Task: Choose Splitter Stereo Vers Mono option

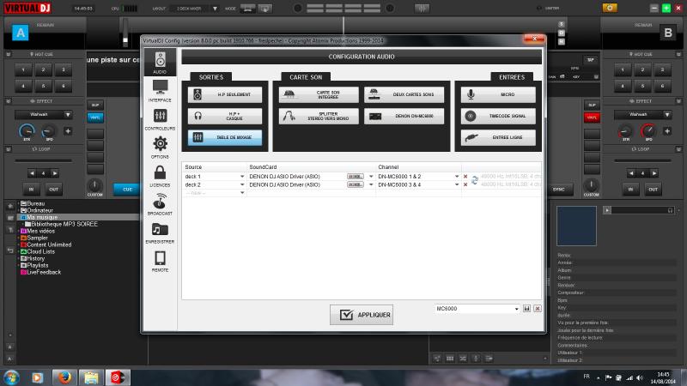Action: [319, 116]
